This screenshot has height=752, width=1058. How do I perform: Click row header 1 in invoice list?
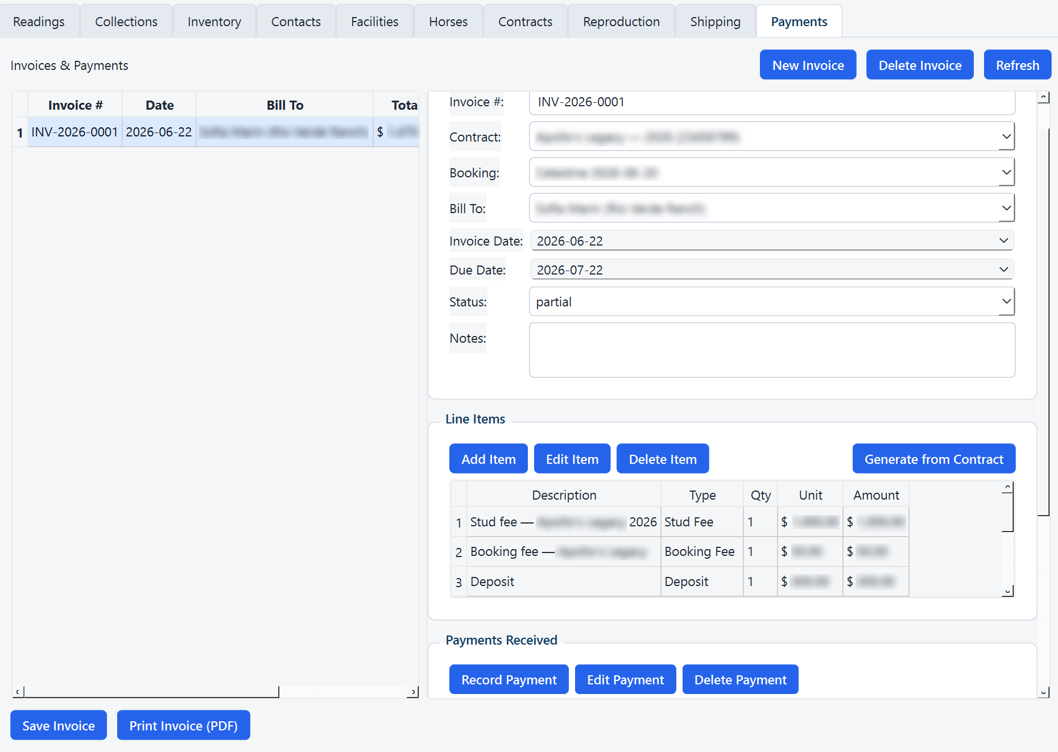point(20,132)
